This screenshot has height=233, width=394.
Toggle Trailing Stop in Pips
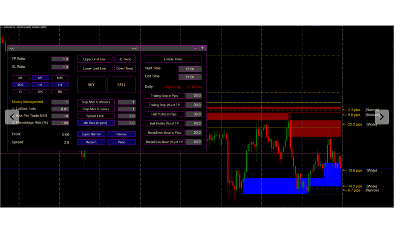tap(165, 96)
